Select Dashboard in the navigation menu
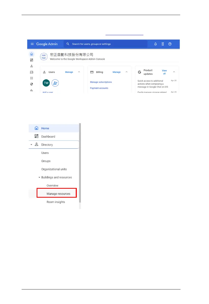The image size is (209, 304). (54, 136)
